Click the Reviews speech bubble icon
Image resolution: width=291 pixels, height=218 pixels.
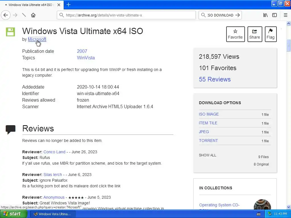(x=11, y=129)
